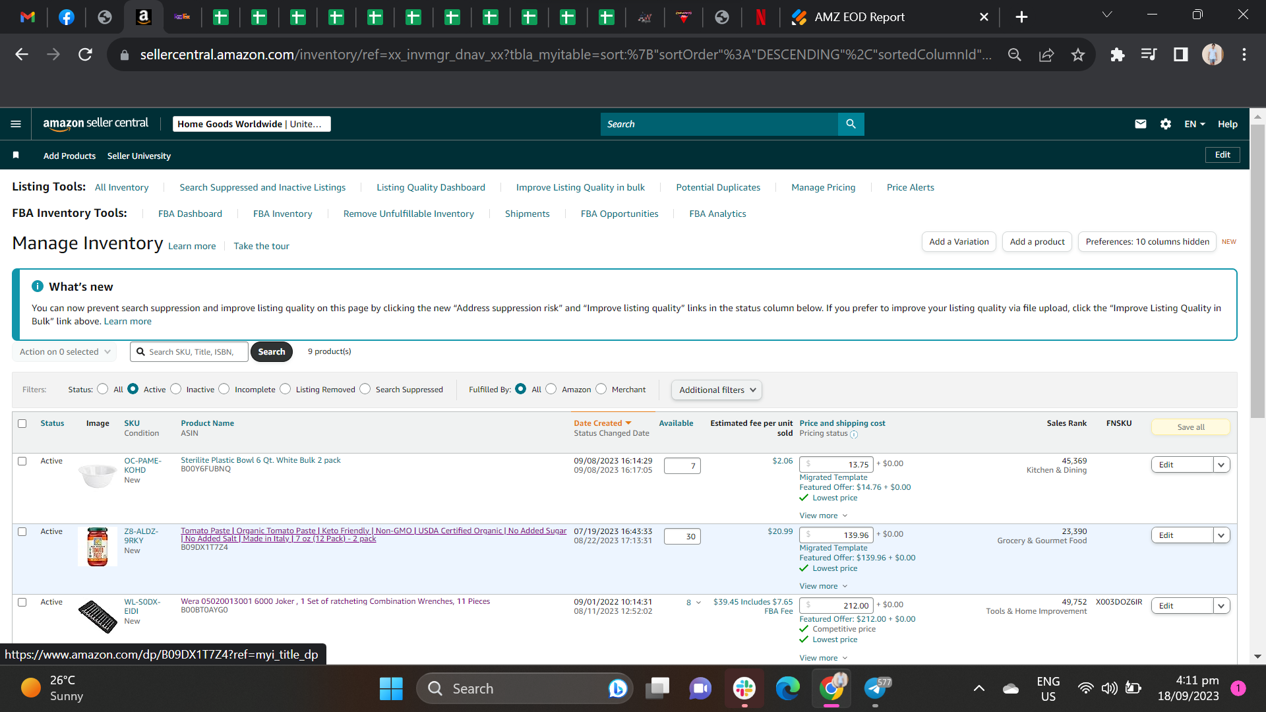Go to Manage Pricing

coord(824,187)
